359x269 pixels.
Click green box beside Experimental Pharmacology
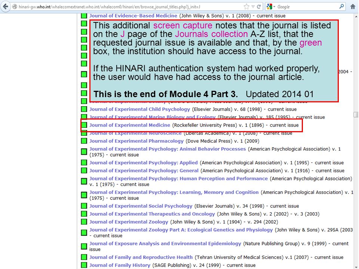(84, 141)
